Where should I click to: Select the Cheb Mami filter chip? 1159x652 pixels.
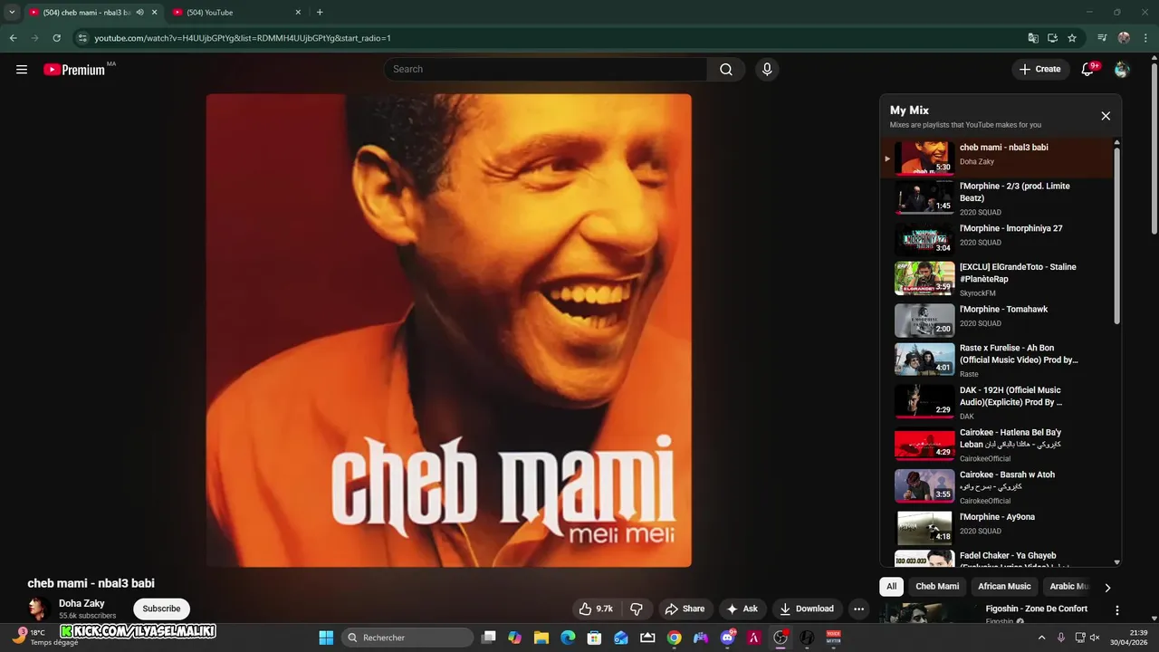[937, 587]
